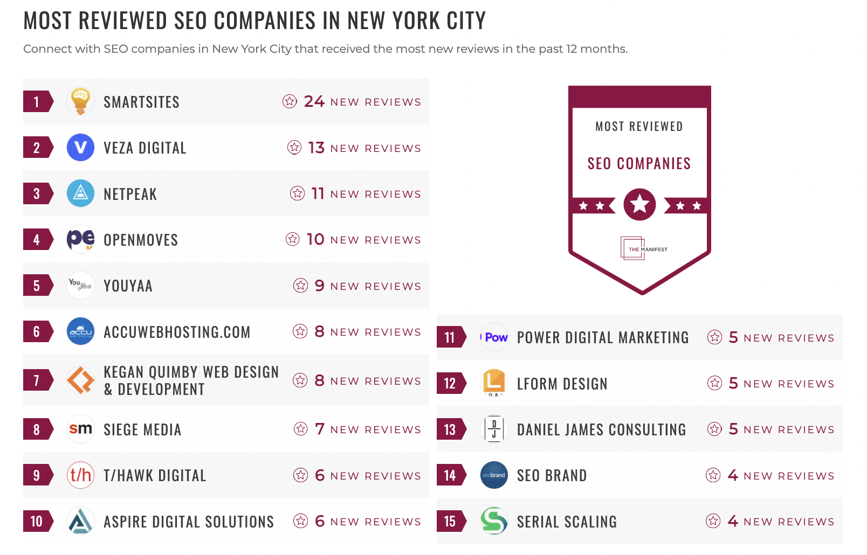This screenshot has height=555, width=867.
Task: Click the Power Digital Marketing Pow logo
Action: [x=494, y=337]
